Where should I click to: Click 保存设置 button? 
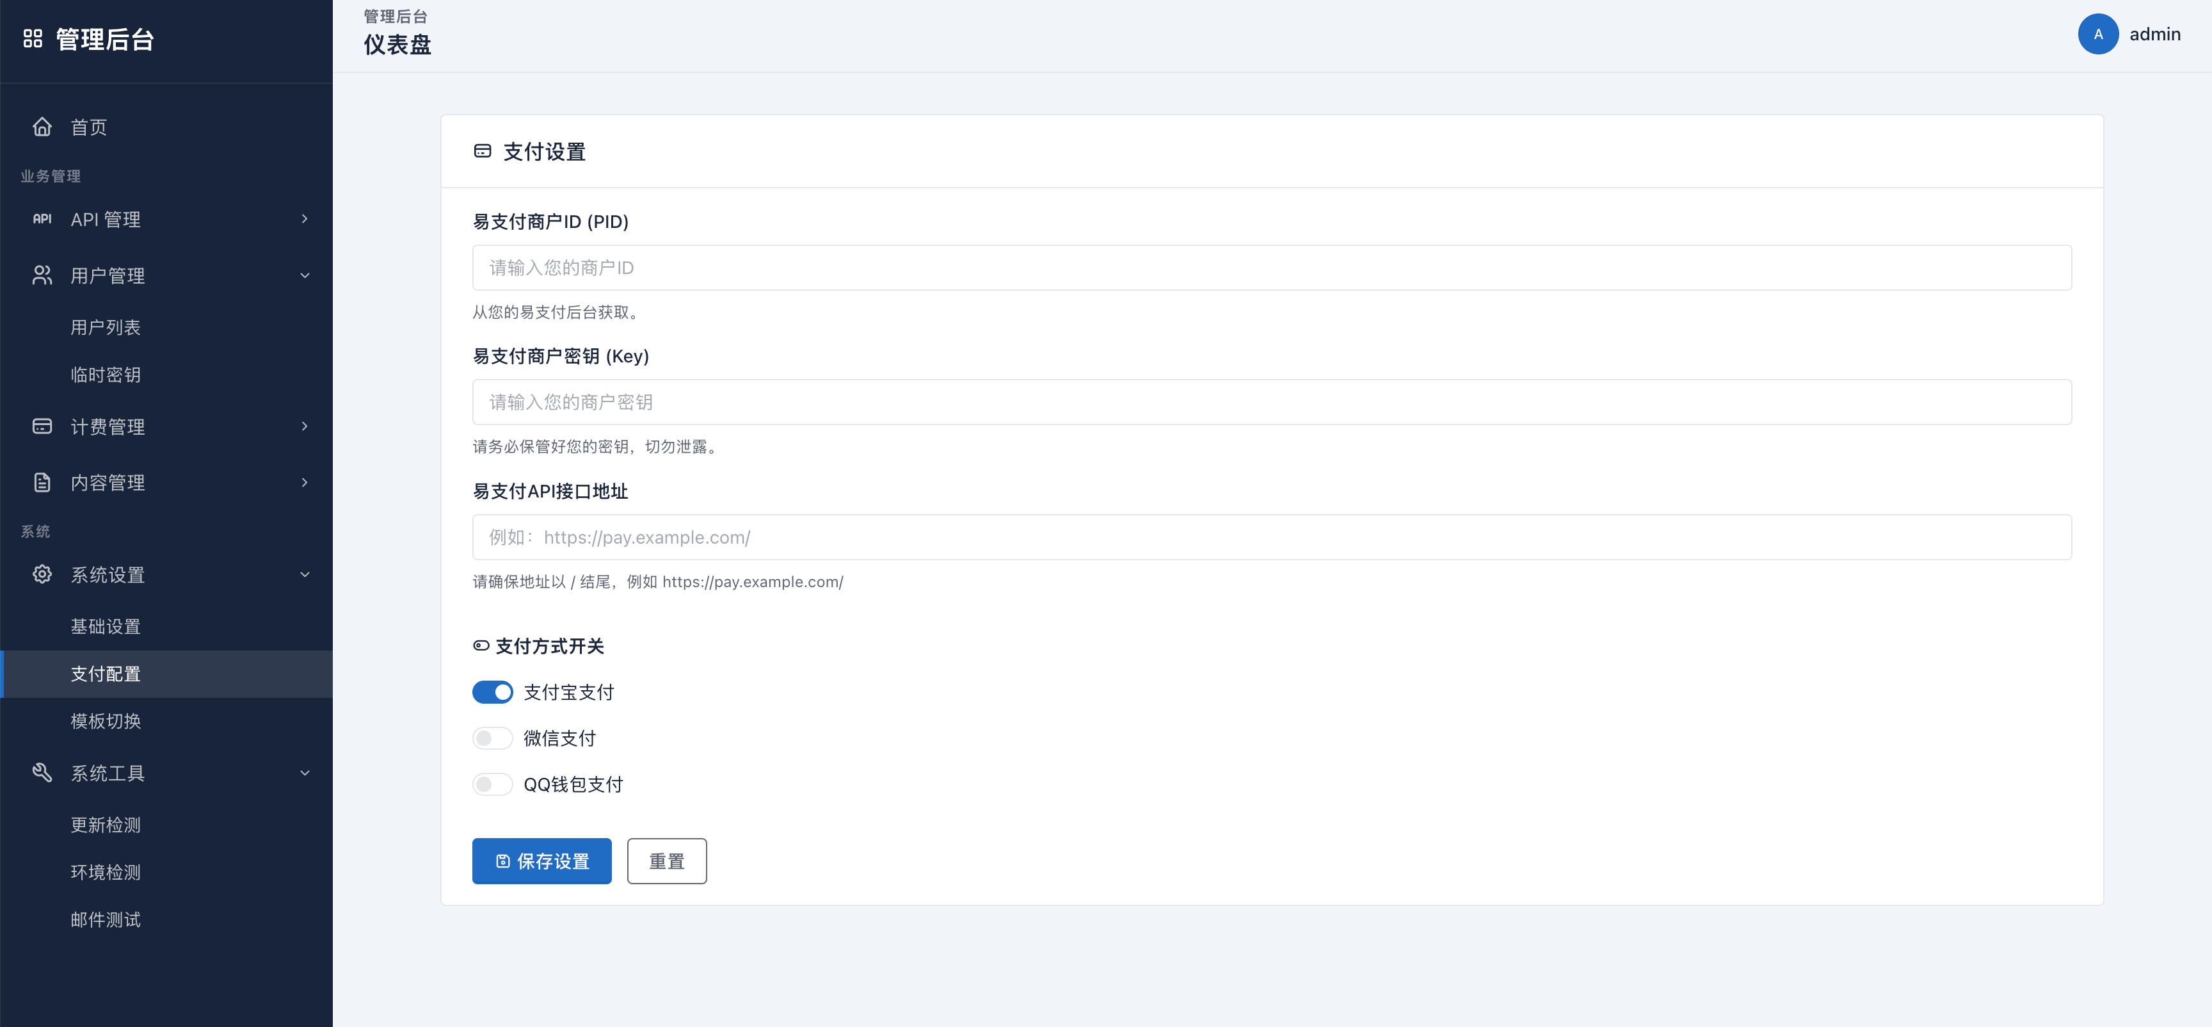click(x=542, y=861)
